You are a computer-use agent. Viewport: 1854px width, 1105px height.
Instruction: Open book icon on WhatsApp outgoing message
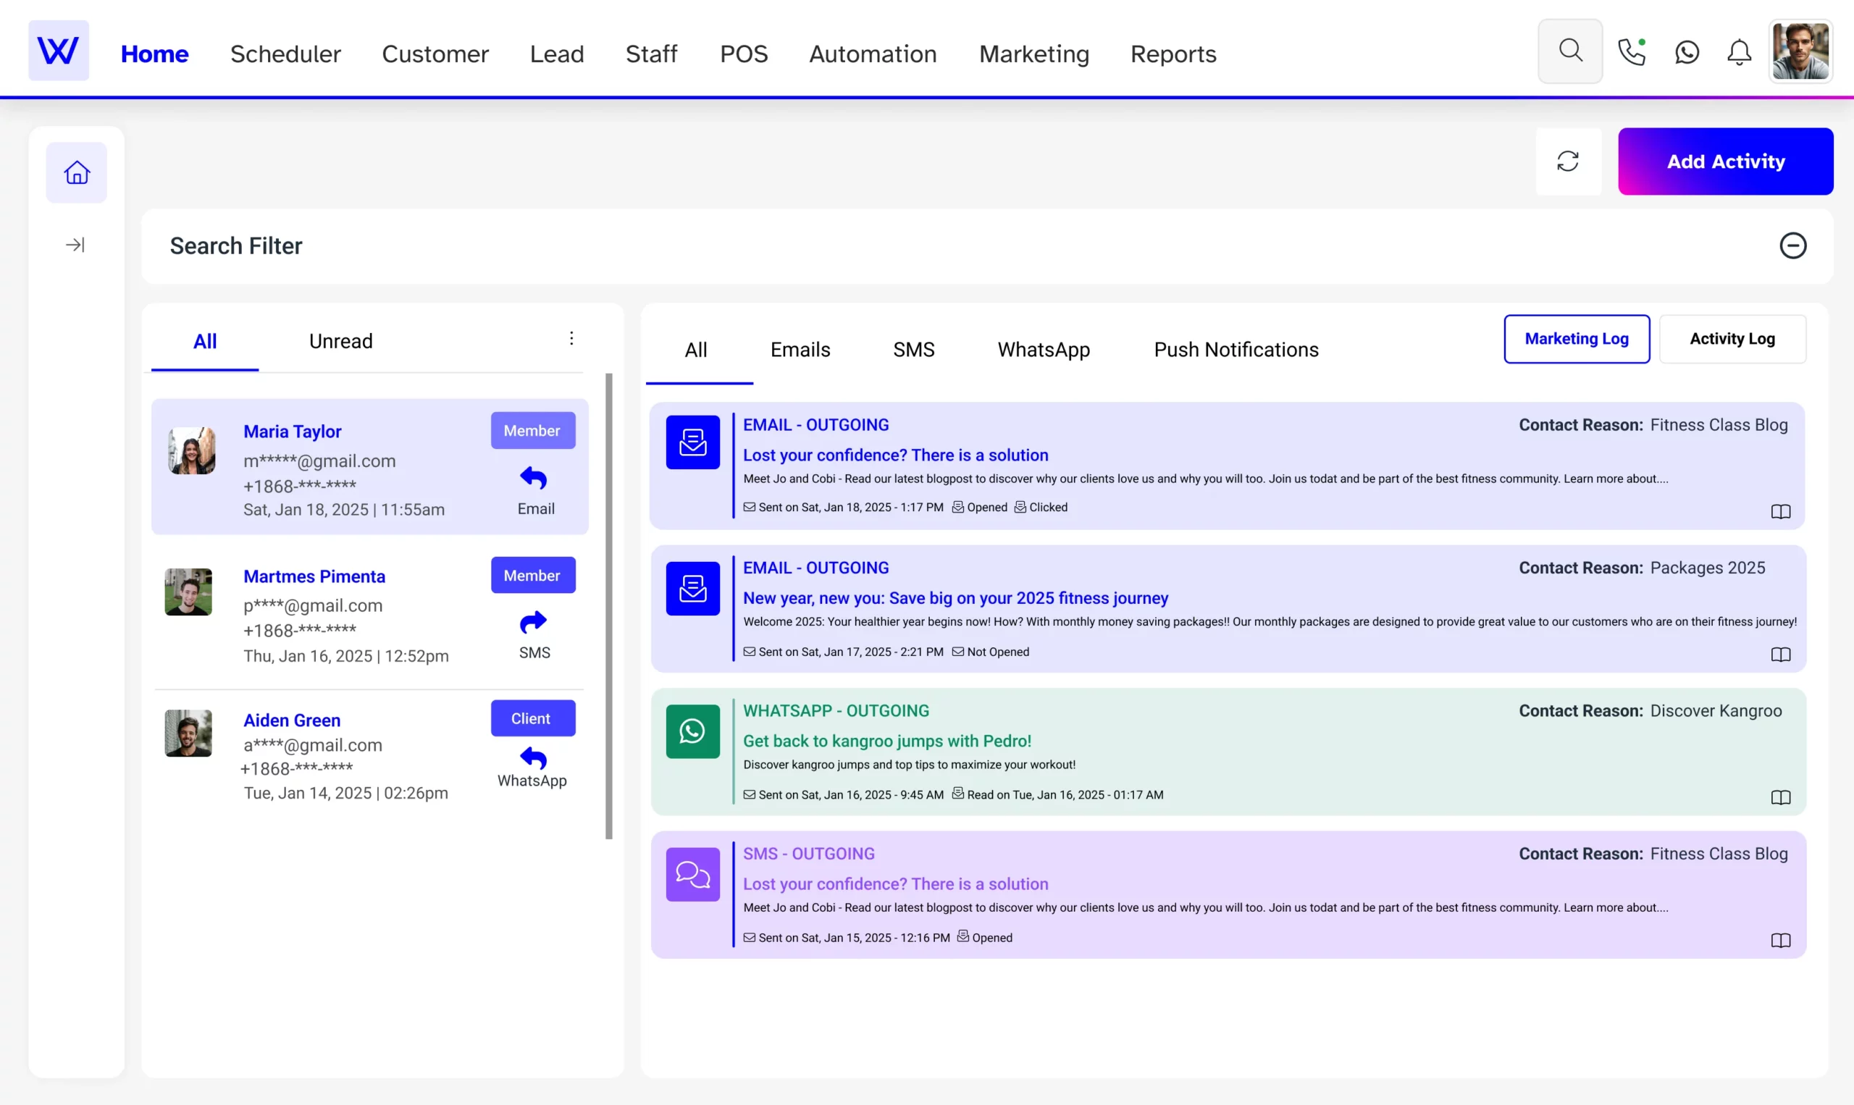point(1779,797)
